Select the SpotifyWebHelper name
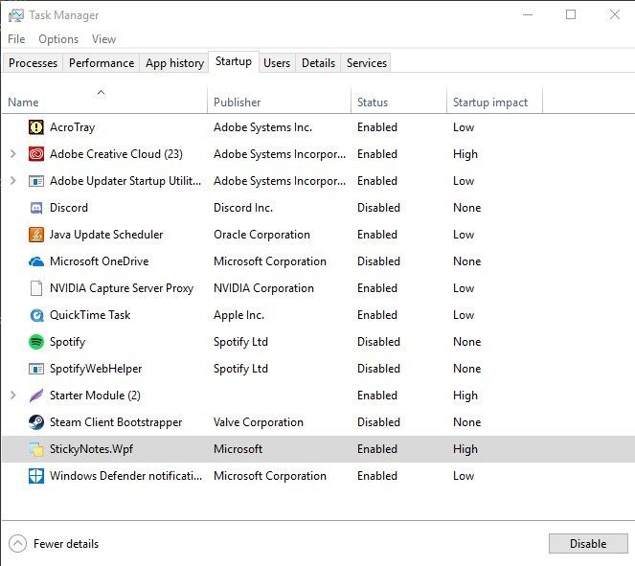 (96, 369)
